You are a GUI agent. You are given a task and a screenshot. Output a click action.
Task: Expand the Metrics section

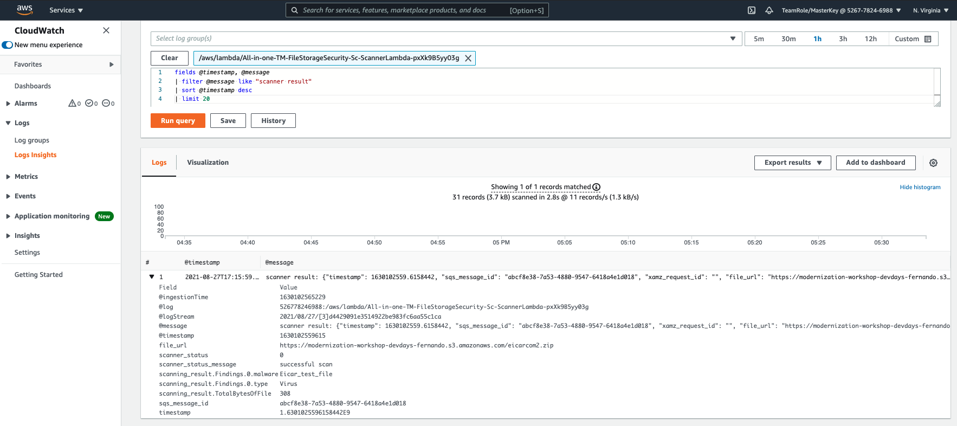click(8, 177)
